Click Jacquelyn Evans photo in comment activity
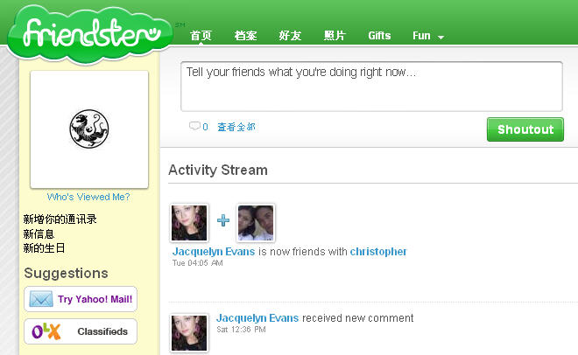Screen dimensions: 578x355 click(x=189, y=332)
